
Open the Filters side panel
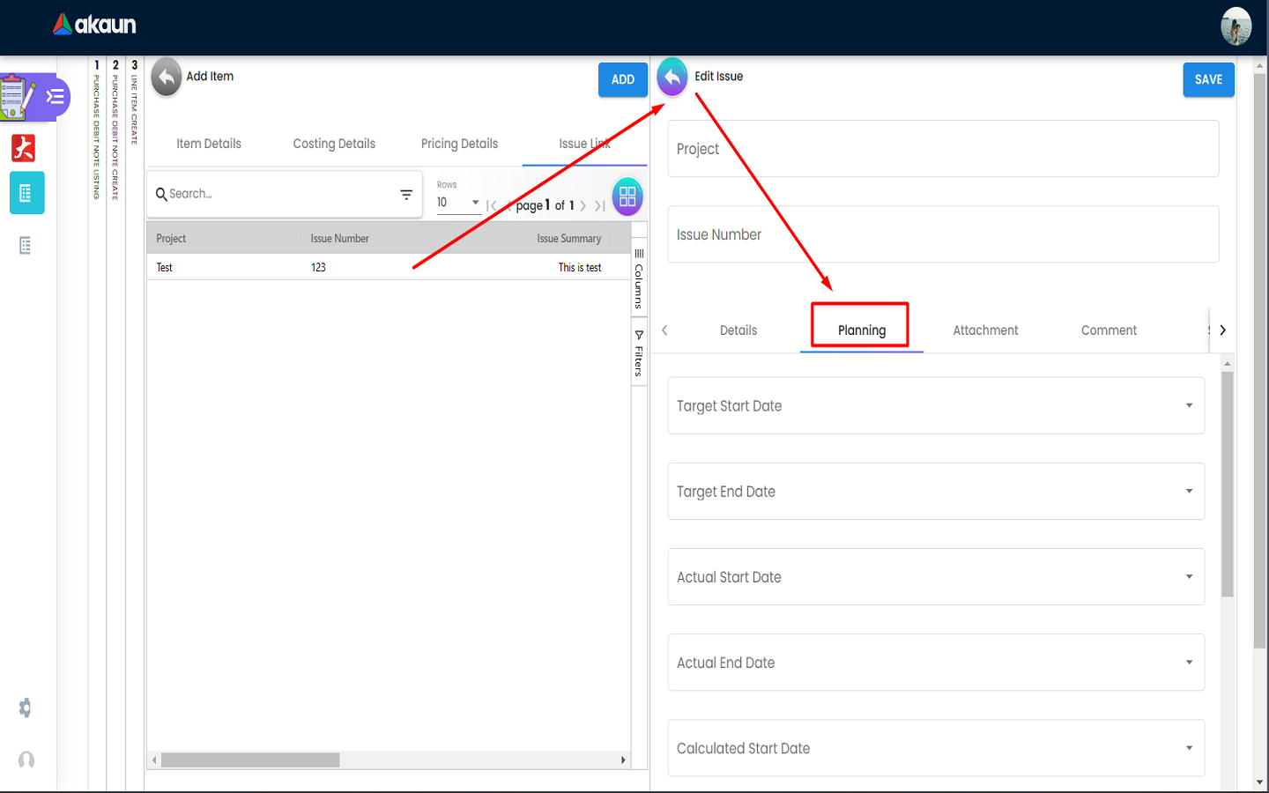coord(639,352)
